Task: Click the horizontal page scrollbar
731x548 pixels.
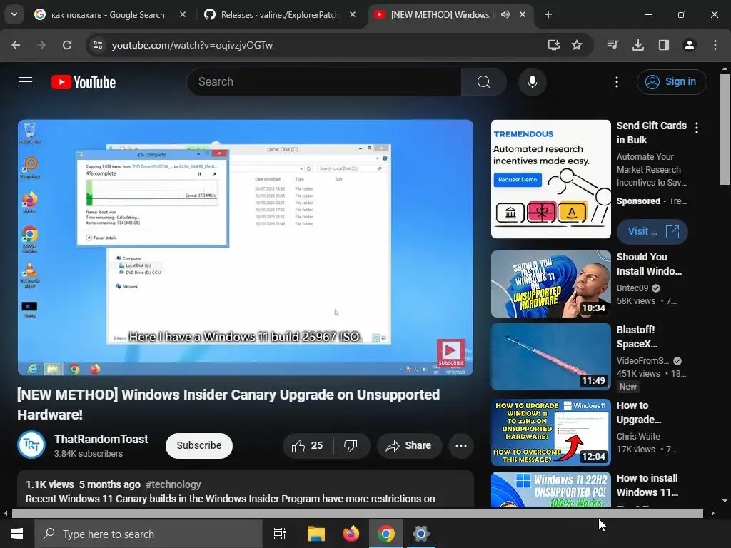Action: (x=357, y=514)
